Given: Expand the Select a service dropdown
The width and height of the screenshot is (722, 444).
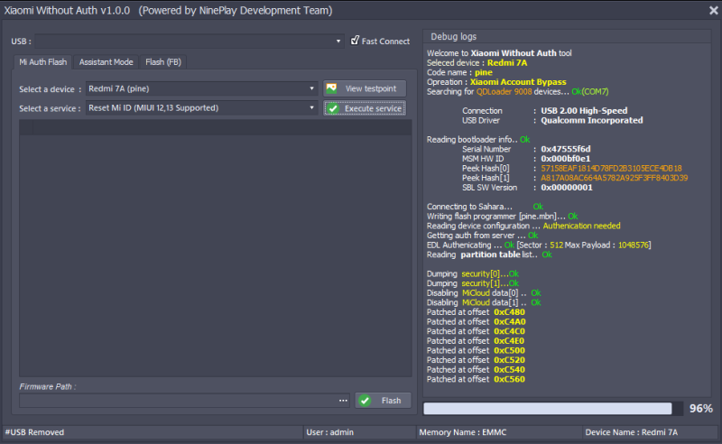Looking at the screenshot, I should pyautogui.click(x=311, y=107).
